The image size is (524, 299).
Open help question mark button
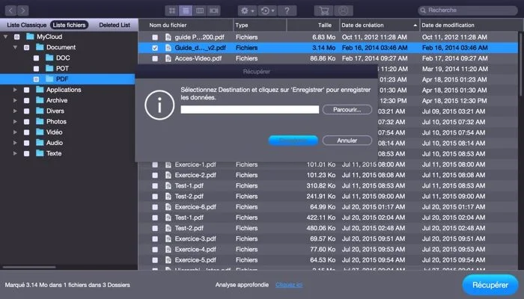(287, 10)
